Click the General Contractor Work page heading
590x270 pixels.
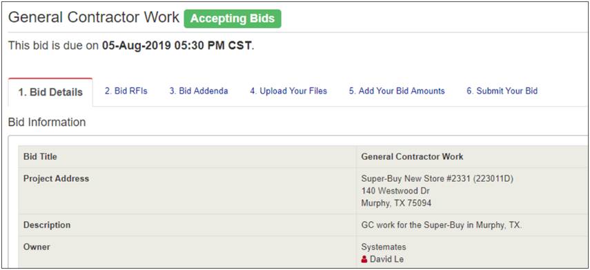click(x=94, y=18)
